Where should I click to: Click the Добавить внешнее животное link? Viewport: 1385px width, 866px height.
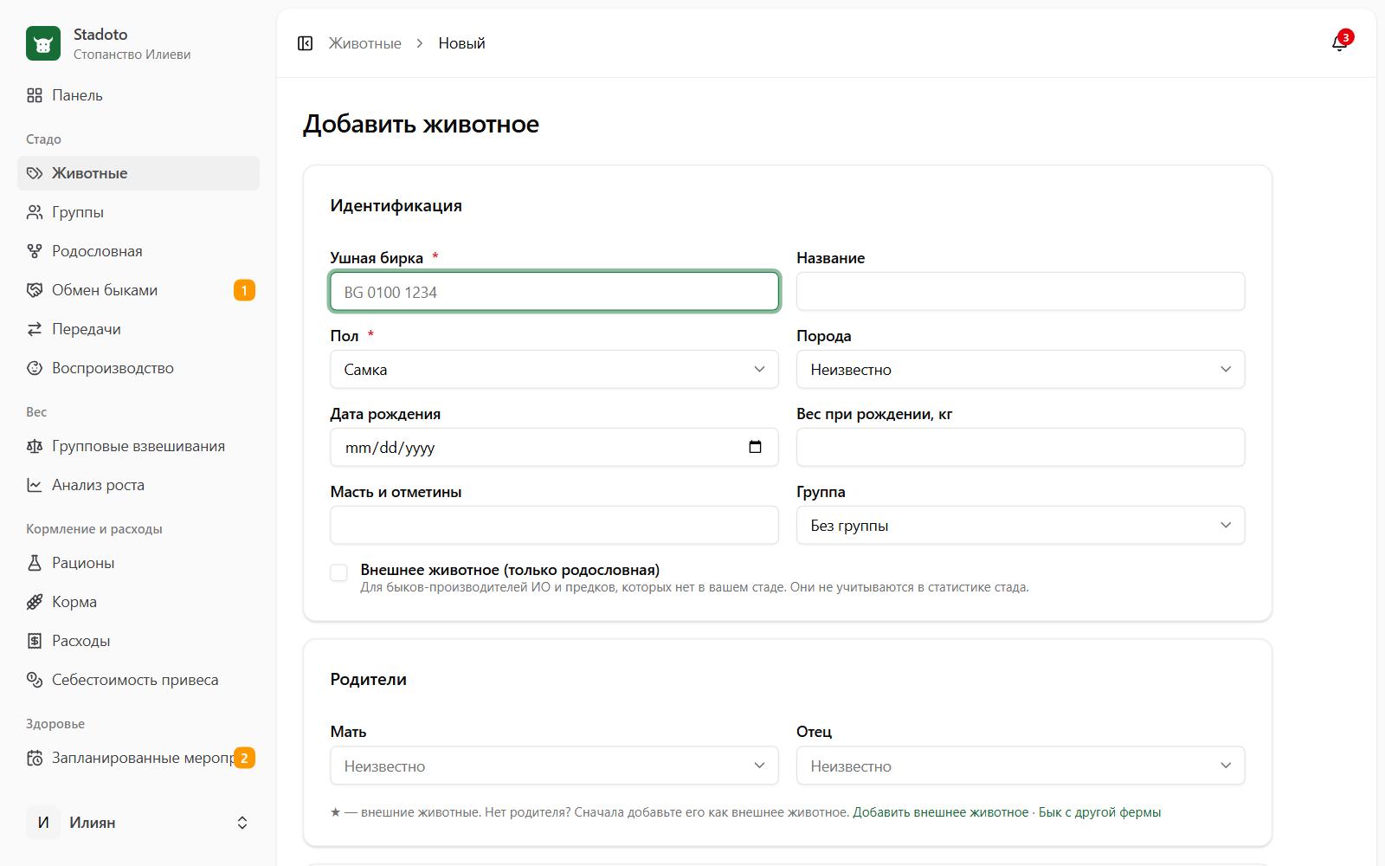pos(941,812)
